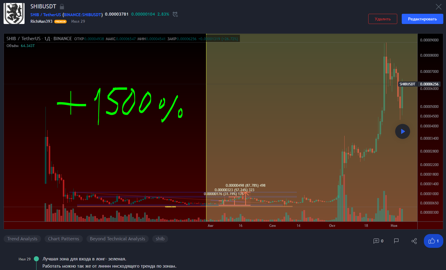This screenshot has height=270, width=446.
Task: Click the 0.00009000 price scale label
Action: tap(429, 40)
